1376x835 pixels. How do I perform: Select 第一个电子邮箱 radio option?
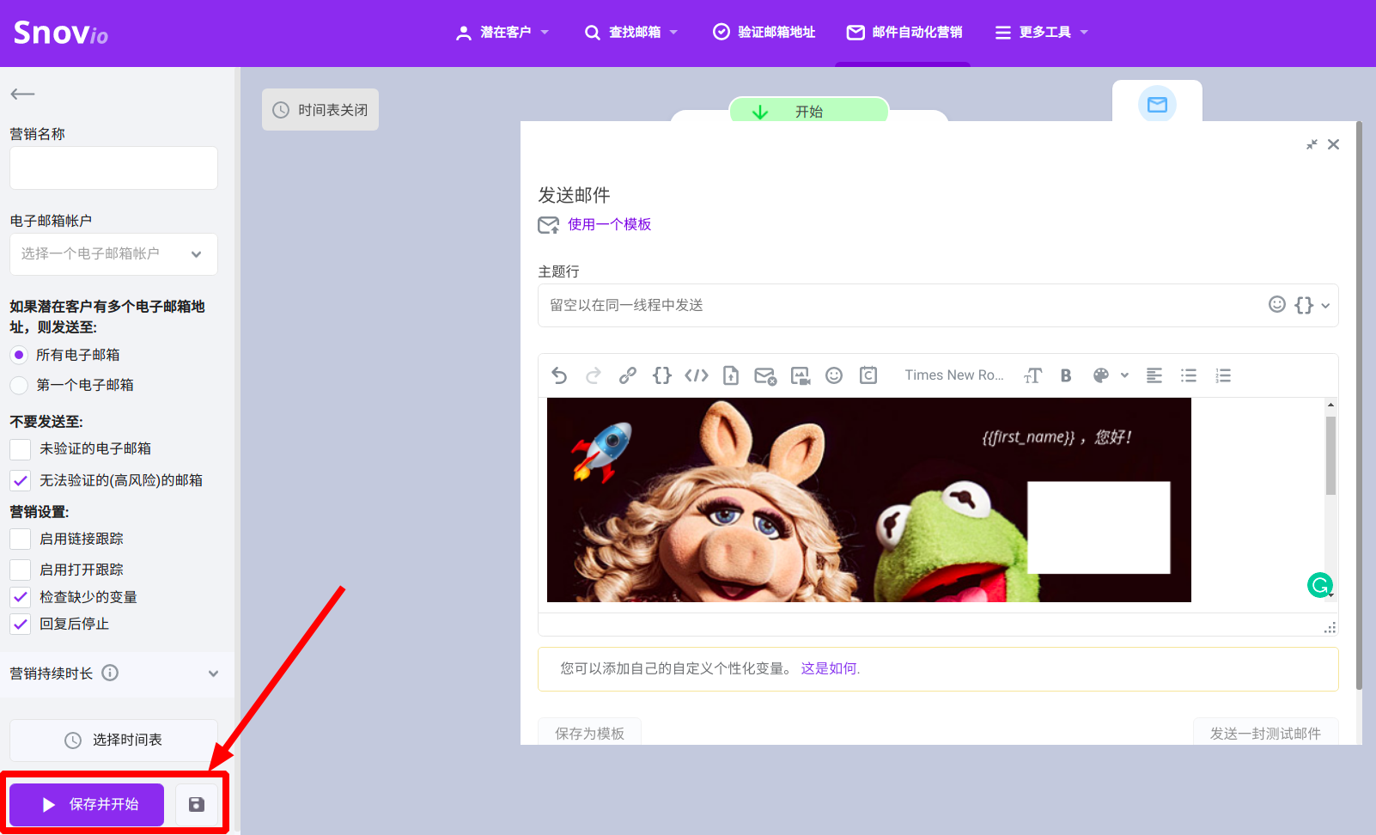pos(19,385)
